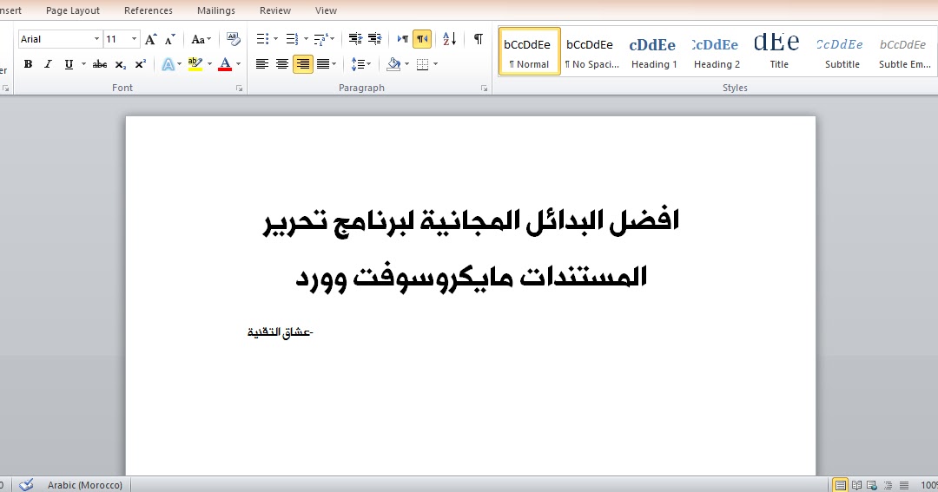The height and width of the screenshot is (492, 938).
Task: Apply the Normal style
Action: (530, 51)
